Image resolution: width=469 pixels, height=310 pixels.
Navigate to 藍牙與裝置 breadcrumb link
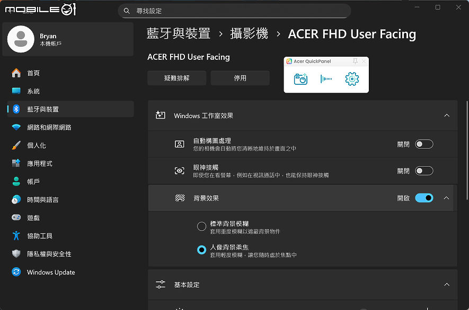[179, 34]
